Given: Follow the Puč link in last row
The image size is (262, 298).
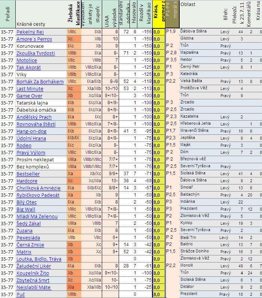Looking at the screenshot, I should 21,295.
